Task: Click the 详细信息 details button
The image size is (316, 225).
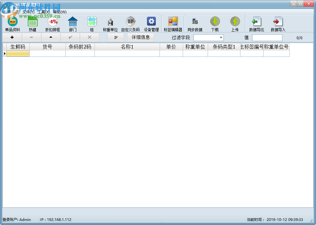Action: point(140,37)
